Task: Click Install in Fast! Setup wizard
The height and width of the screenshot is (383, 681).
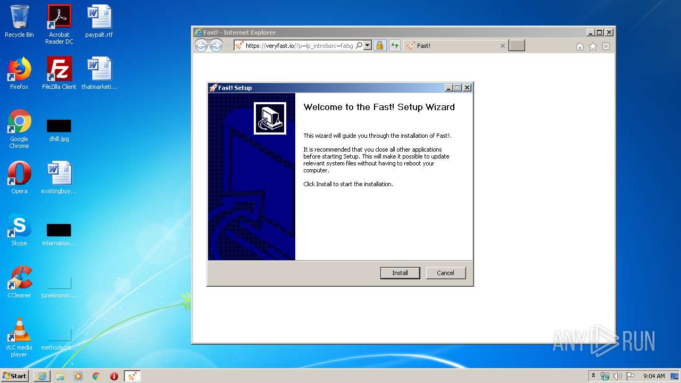Action: pyautogui.click(x=400, y=273)
